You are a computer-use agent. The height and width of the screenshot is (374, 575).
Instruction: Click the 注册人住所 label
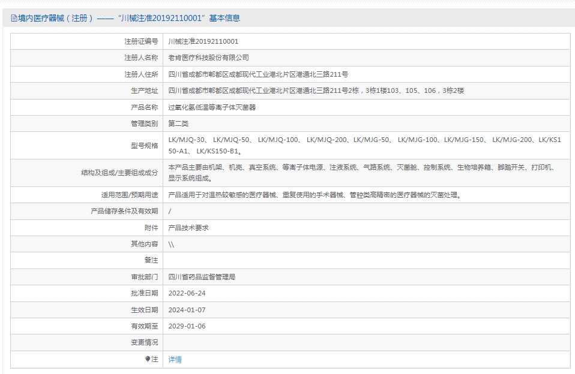141,74
